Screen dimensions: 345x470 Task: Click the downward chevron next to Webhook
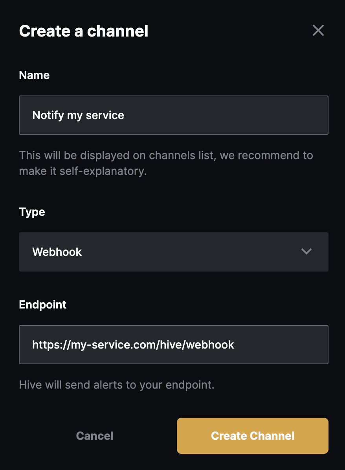(x=306, y=252)
